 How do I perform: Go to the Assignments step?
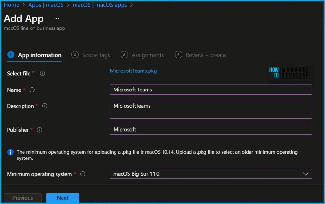142,55
